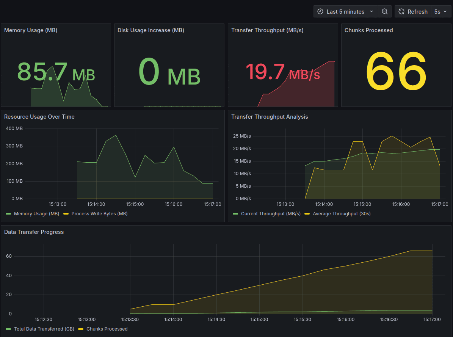The height and width of the screenshot is (337, 453).
Task: Click green swatch beside Total Data Transferred legend
Action: point(8,329)
